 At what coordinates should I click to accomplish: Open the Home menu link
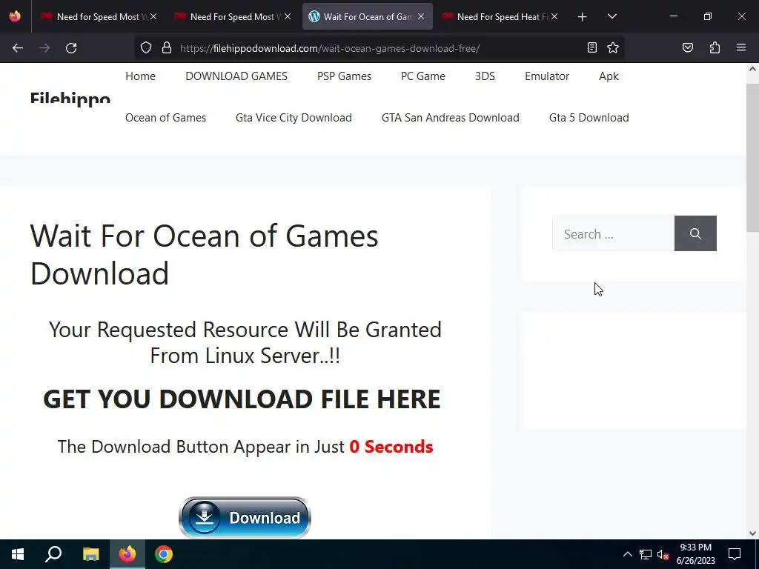tap(140, 76)
